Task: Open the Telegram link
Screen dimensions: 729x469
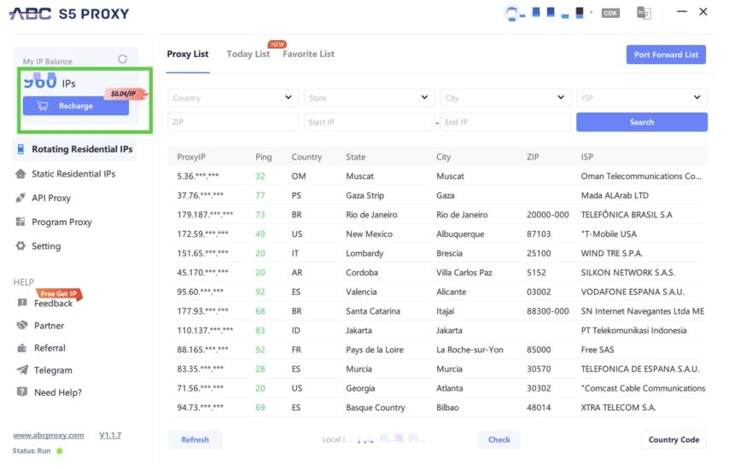Action: pyautogui.click(x=53, y=371)
